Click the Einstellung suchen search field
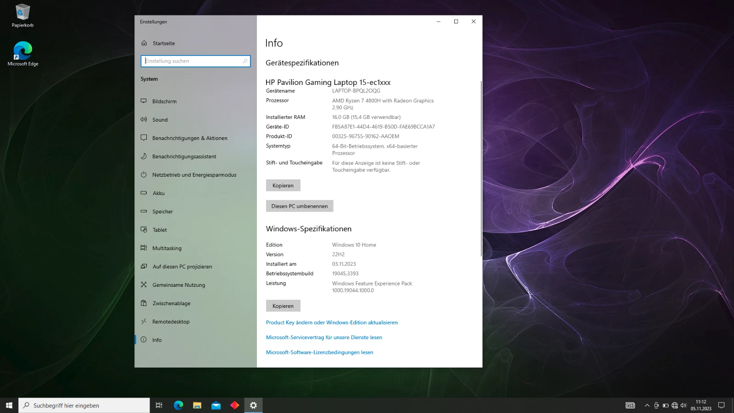Screen dimensions: 734x413 tap(195, 61)
